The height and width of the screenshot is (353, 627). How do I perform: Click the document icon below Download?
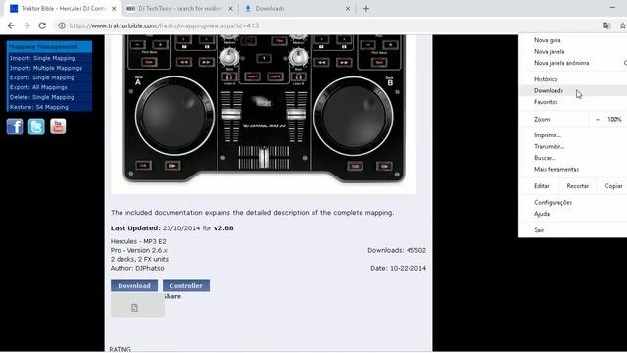(x=134, y=307)
